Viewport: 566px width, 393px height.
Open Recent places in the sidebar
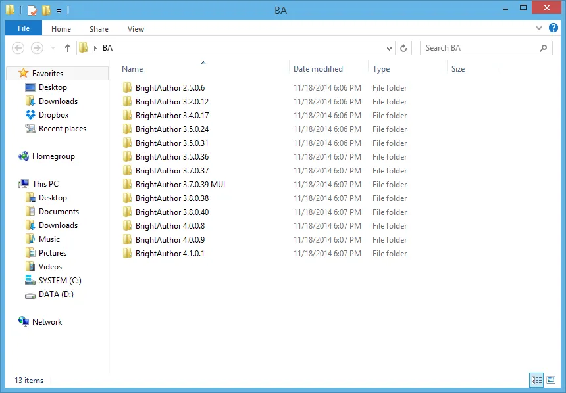point(63,129)
